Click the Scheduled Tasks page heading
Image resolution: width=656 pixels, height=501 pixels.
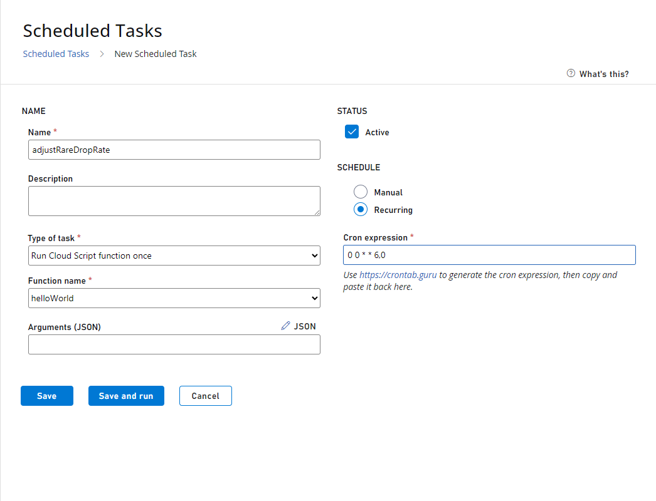click(x=92, y=31)
